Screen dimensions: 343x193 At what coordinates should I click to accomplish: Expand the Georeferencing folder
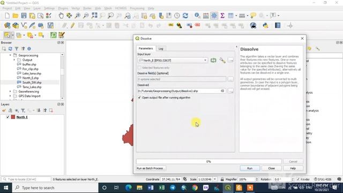(x=10, y=92)
